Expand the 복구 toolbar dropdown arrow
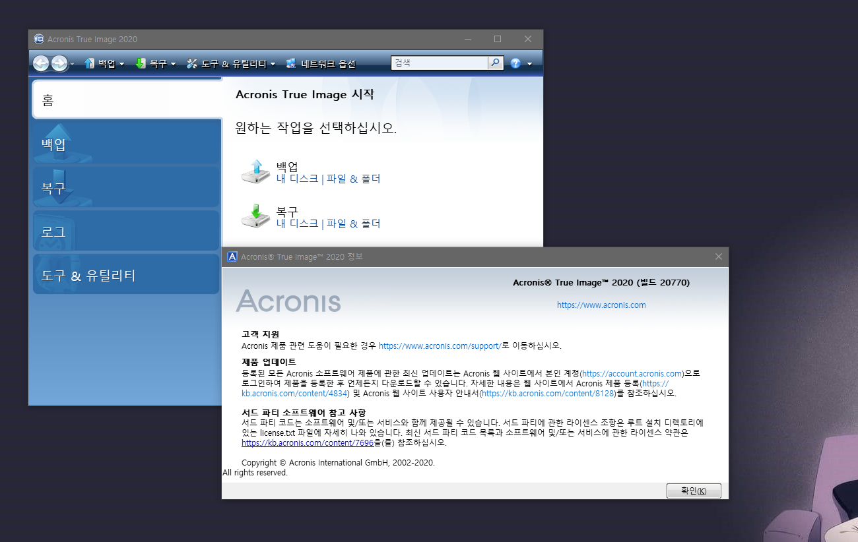 (173, 64)
